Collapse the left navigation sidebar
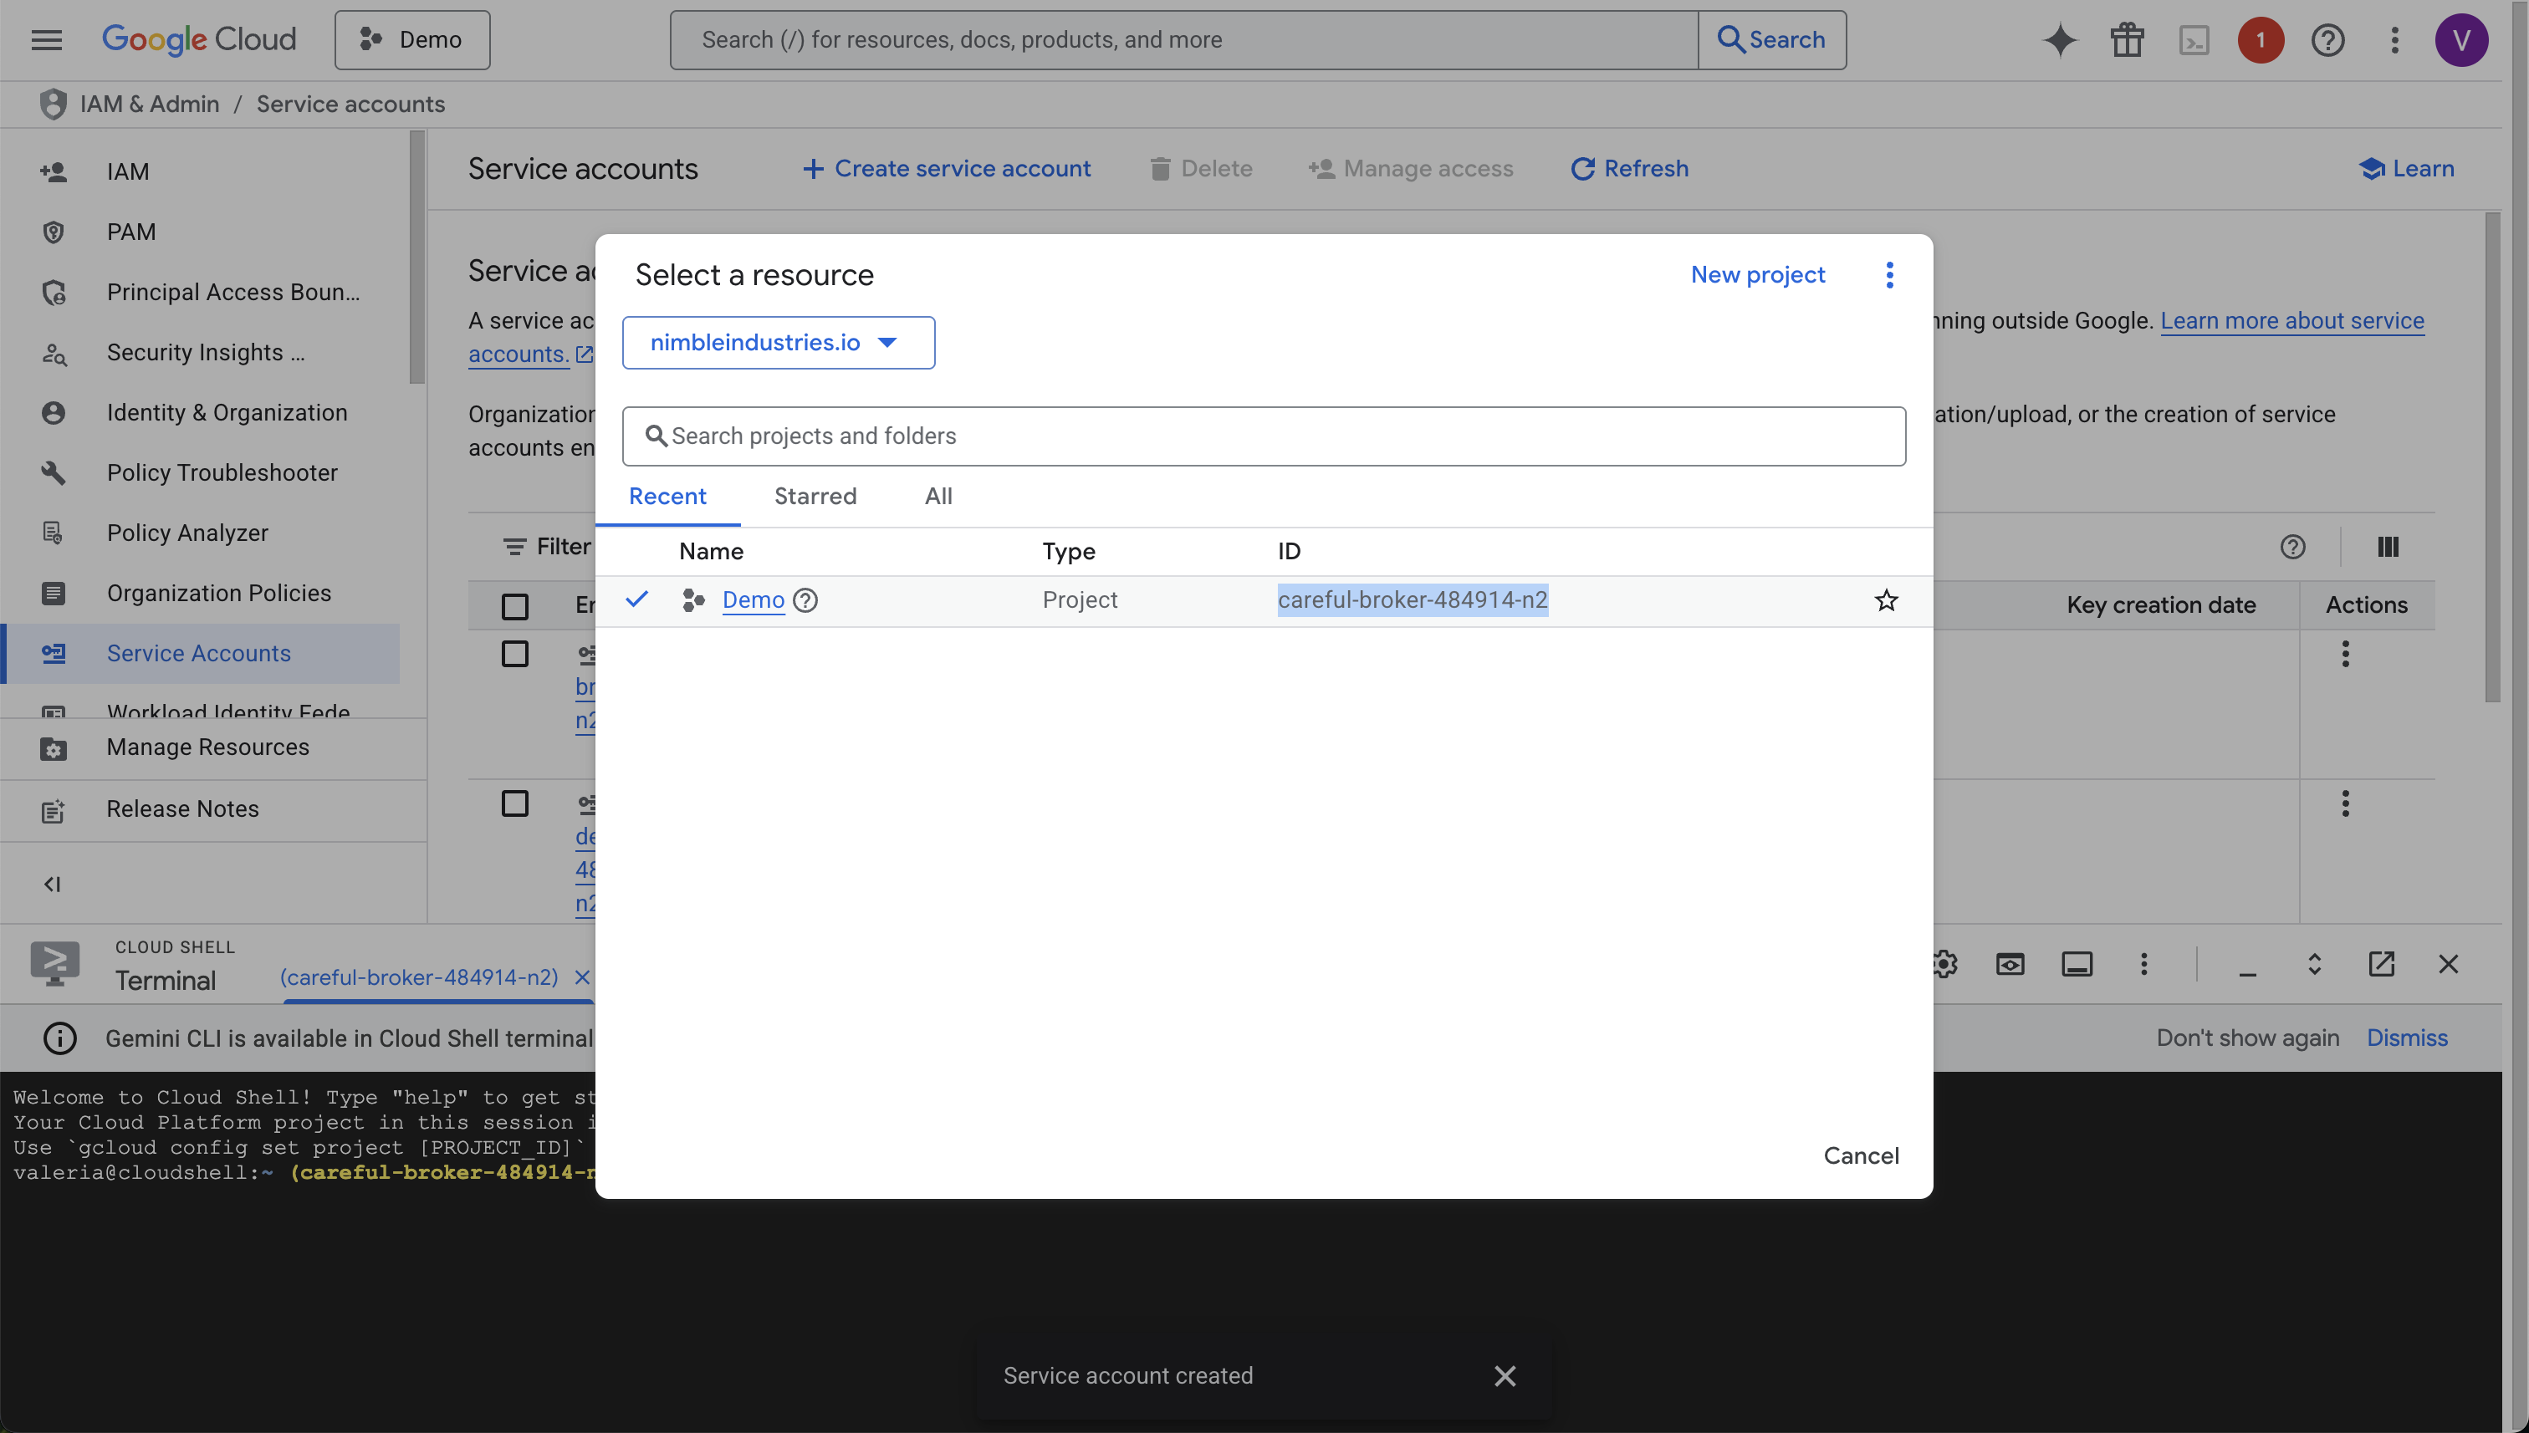 point(52,884)
